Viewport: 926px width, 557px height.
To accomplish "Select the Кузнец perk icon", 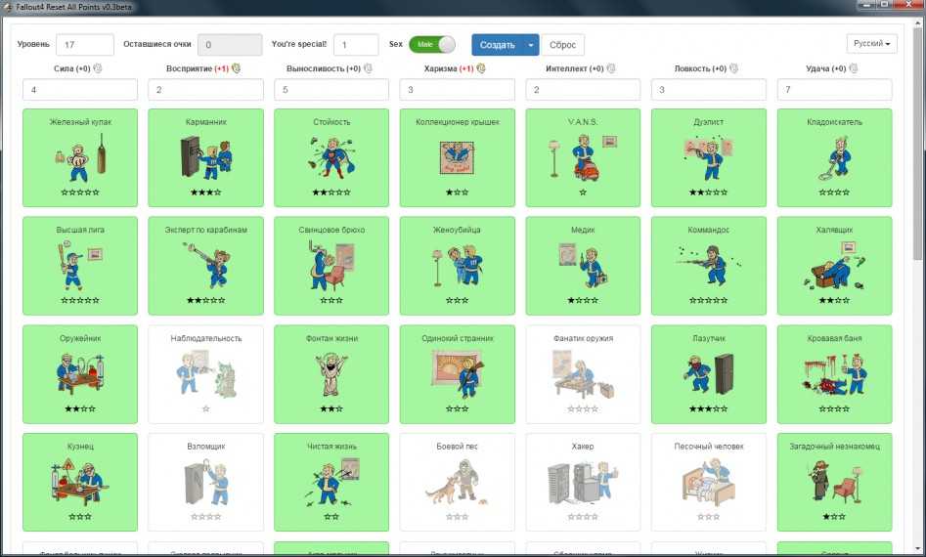I will tap(80, 479).
